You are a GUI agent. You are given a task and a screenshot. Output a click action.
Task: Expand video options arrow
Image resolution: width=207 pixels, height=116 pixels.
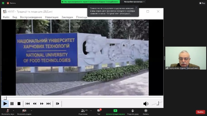(31, 111)
